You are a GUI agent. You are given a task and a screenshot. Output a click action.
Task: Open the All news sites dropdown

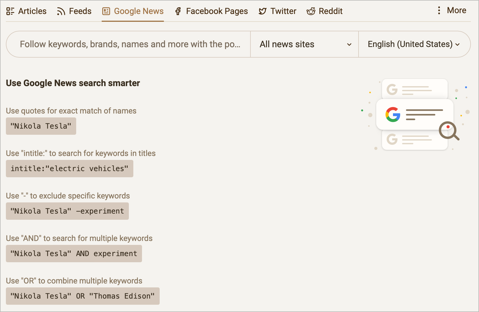pos(304,44)
